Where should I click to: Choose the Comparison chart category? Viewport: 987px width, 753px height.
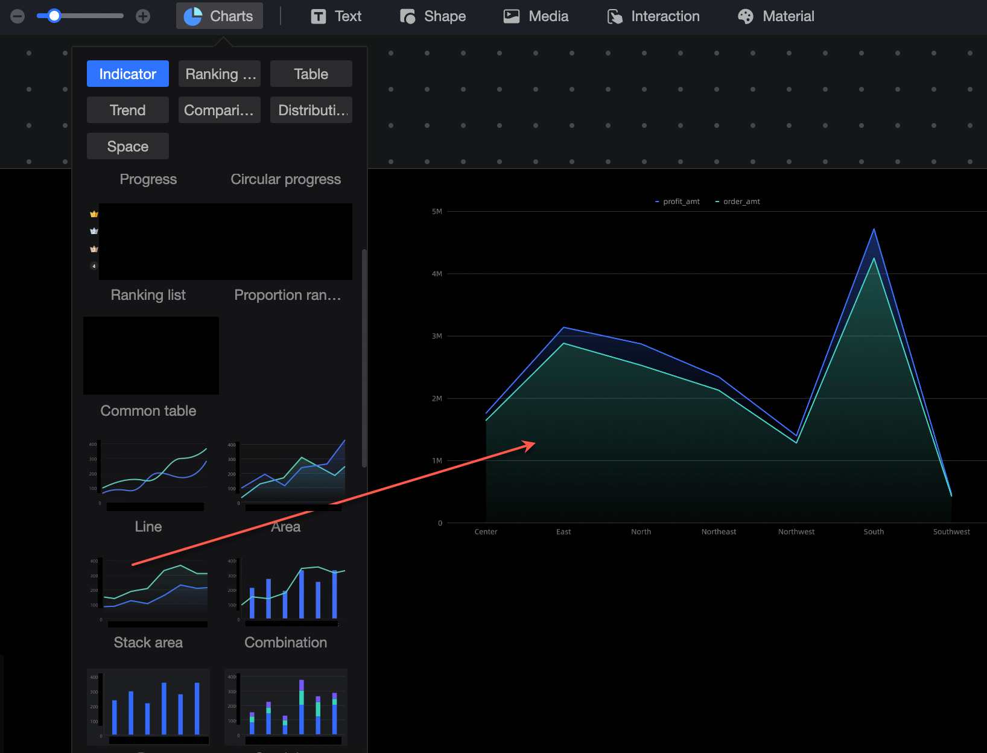point(220,110)
